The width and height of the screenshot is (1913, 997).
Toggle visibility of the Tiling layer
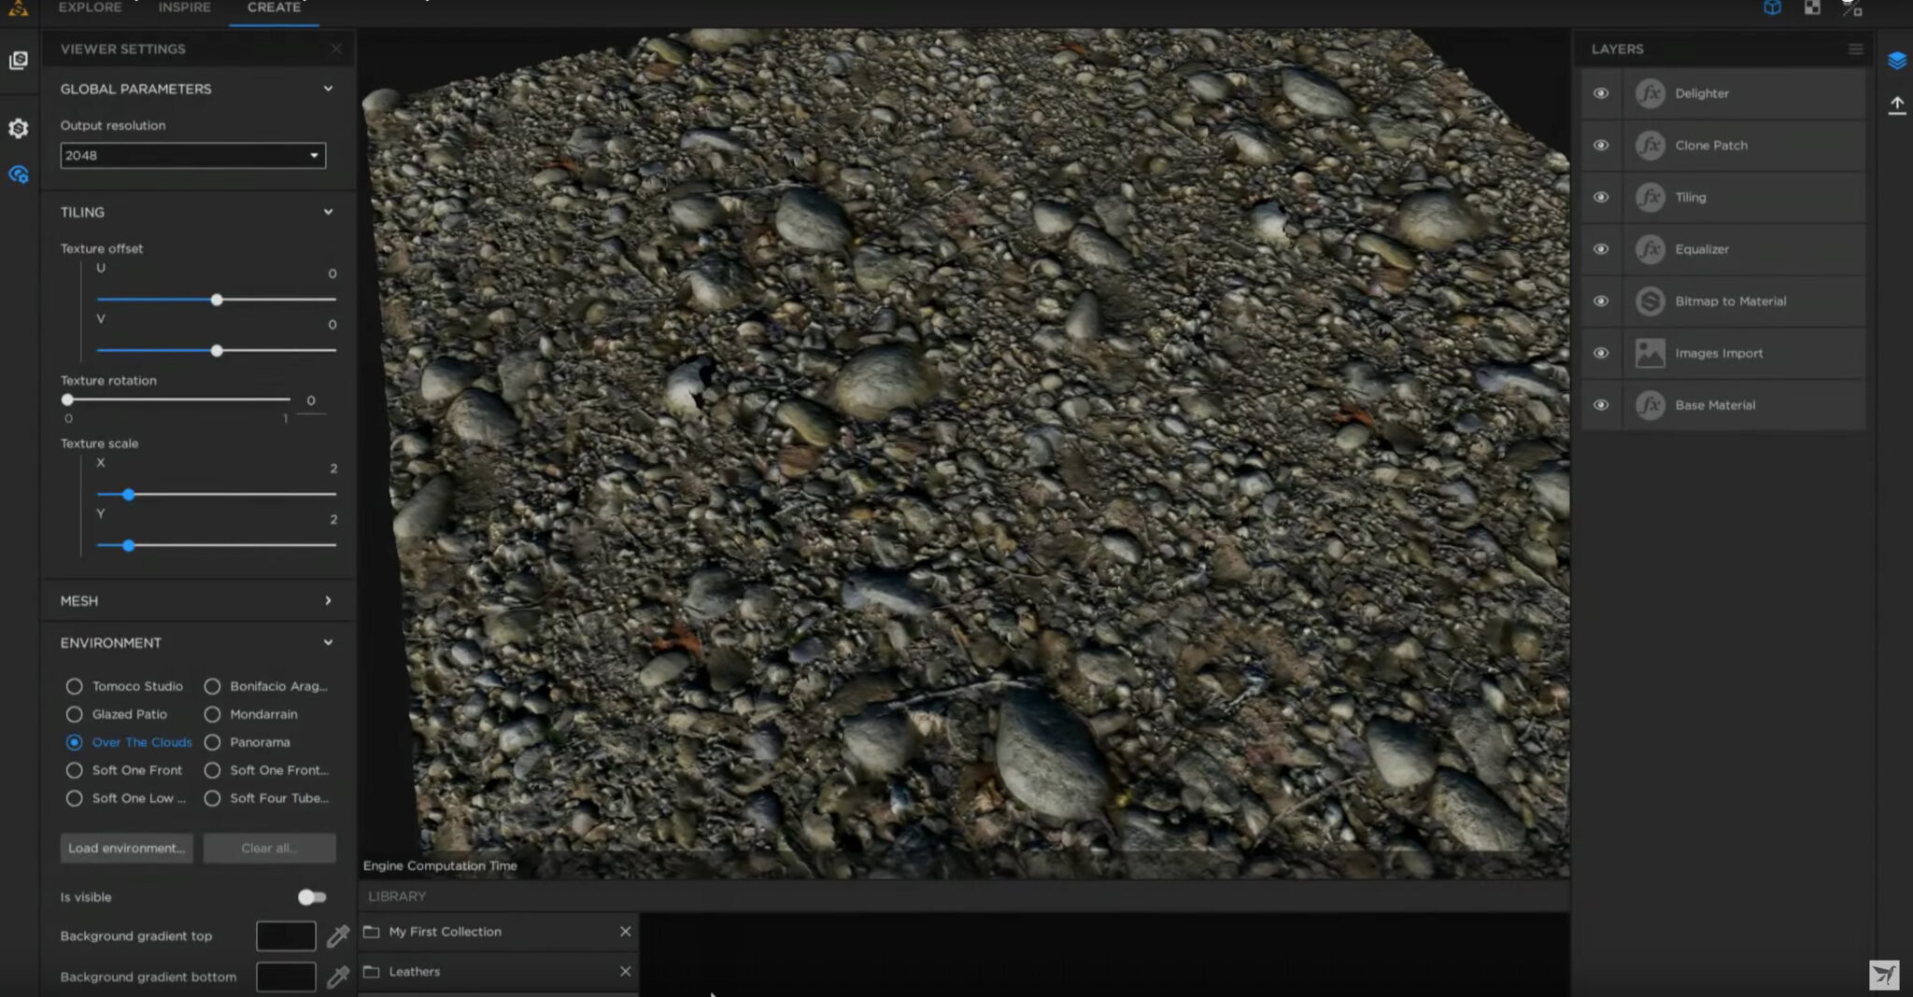tap(1601, 197)
